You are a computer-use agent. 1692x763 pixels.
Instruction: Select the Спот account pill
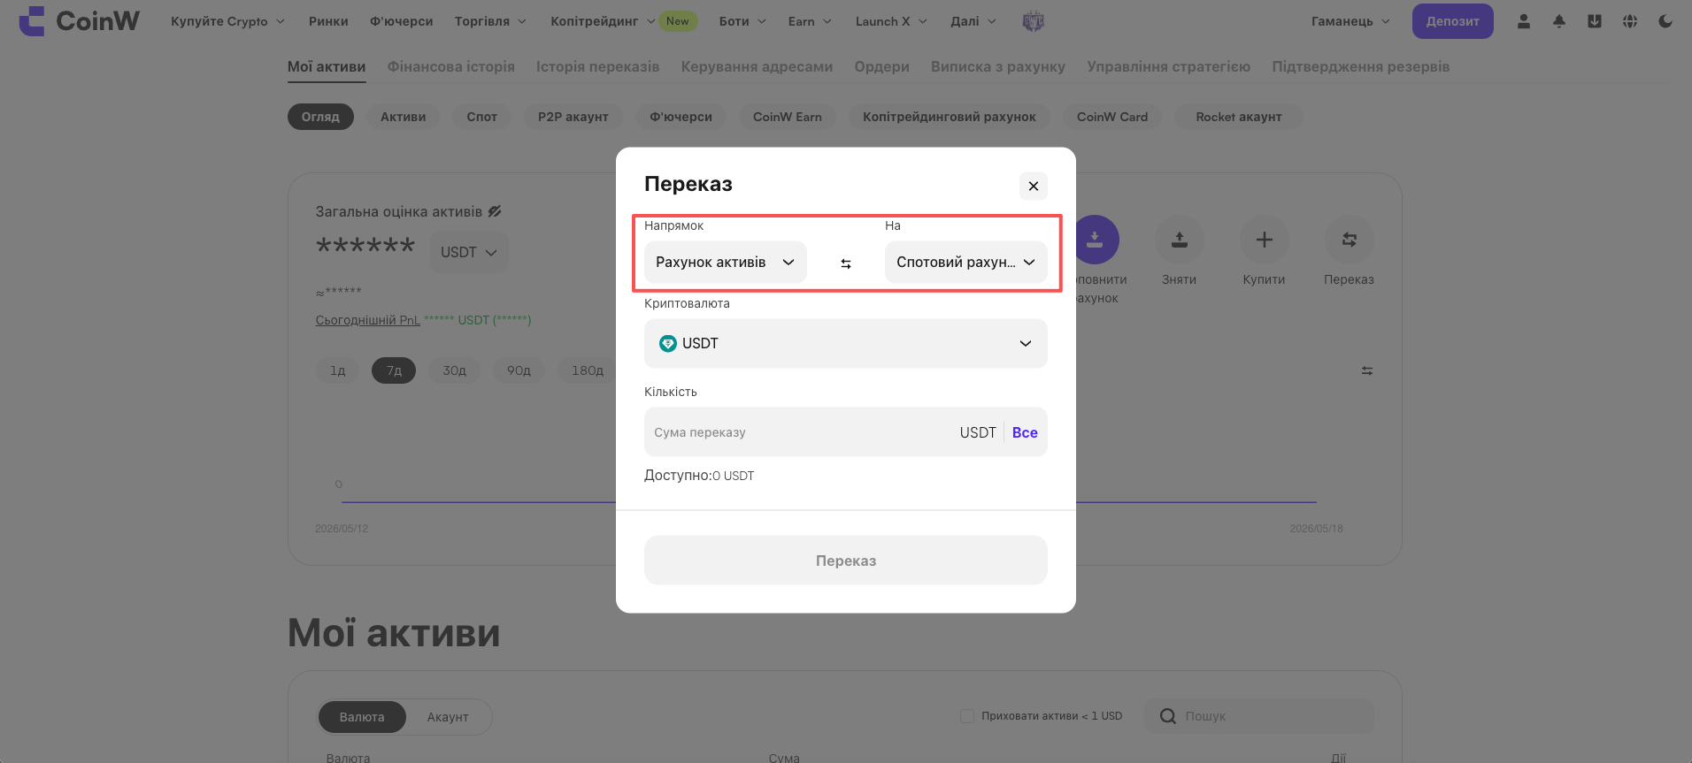pyautogui.click(x=482, y=117)
